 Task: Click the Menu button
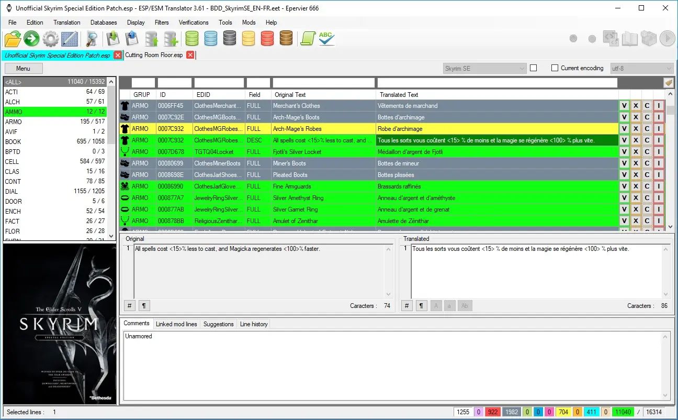click(23, 69)
